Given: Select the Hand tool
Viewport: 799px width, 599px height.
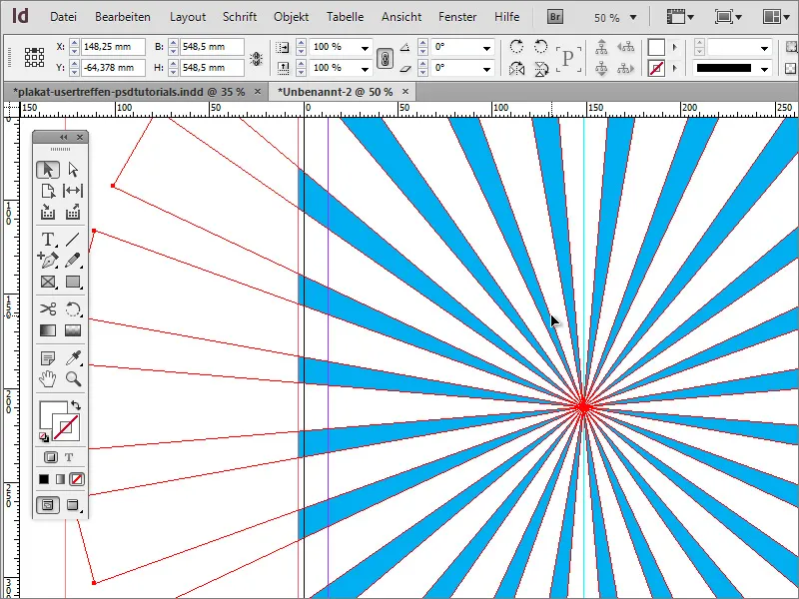Looking at the screenshot, I should [x=48, y=379].
